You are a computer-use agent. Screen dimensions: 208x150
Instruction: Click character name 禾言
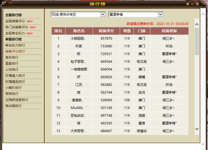point(79,46)
